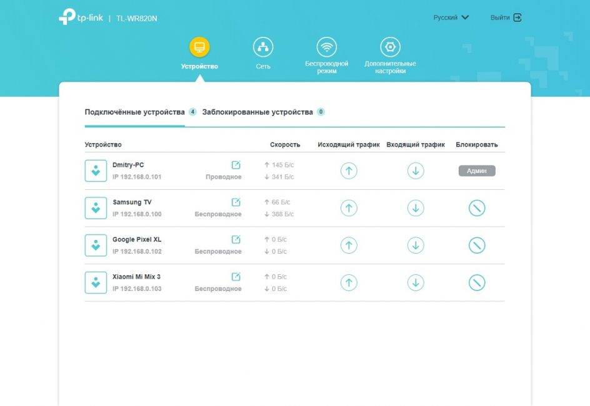590x406 pixels.
Task: Click the edit icon next to Dmitry-PC
Action: (x=236, y=165)
